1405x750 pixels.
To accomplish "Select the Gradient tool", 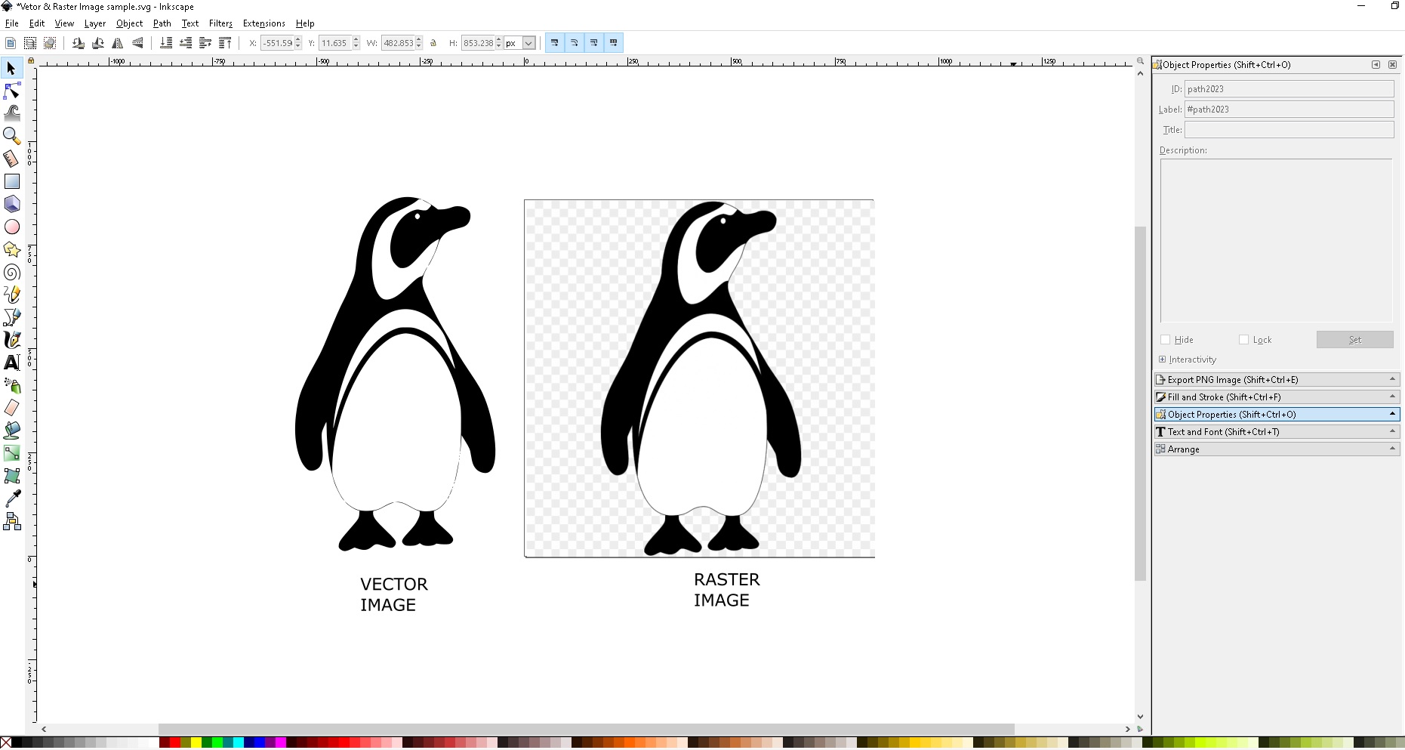I will (11, 453).
